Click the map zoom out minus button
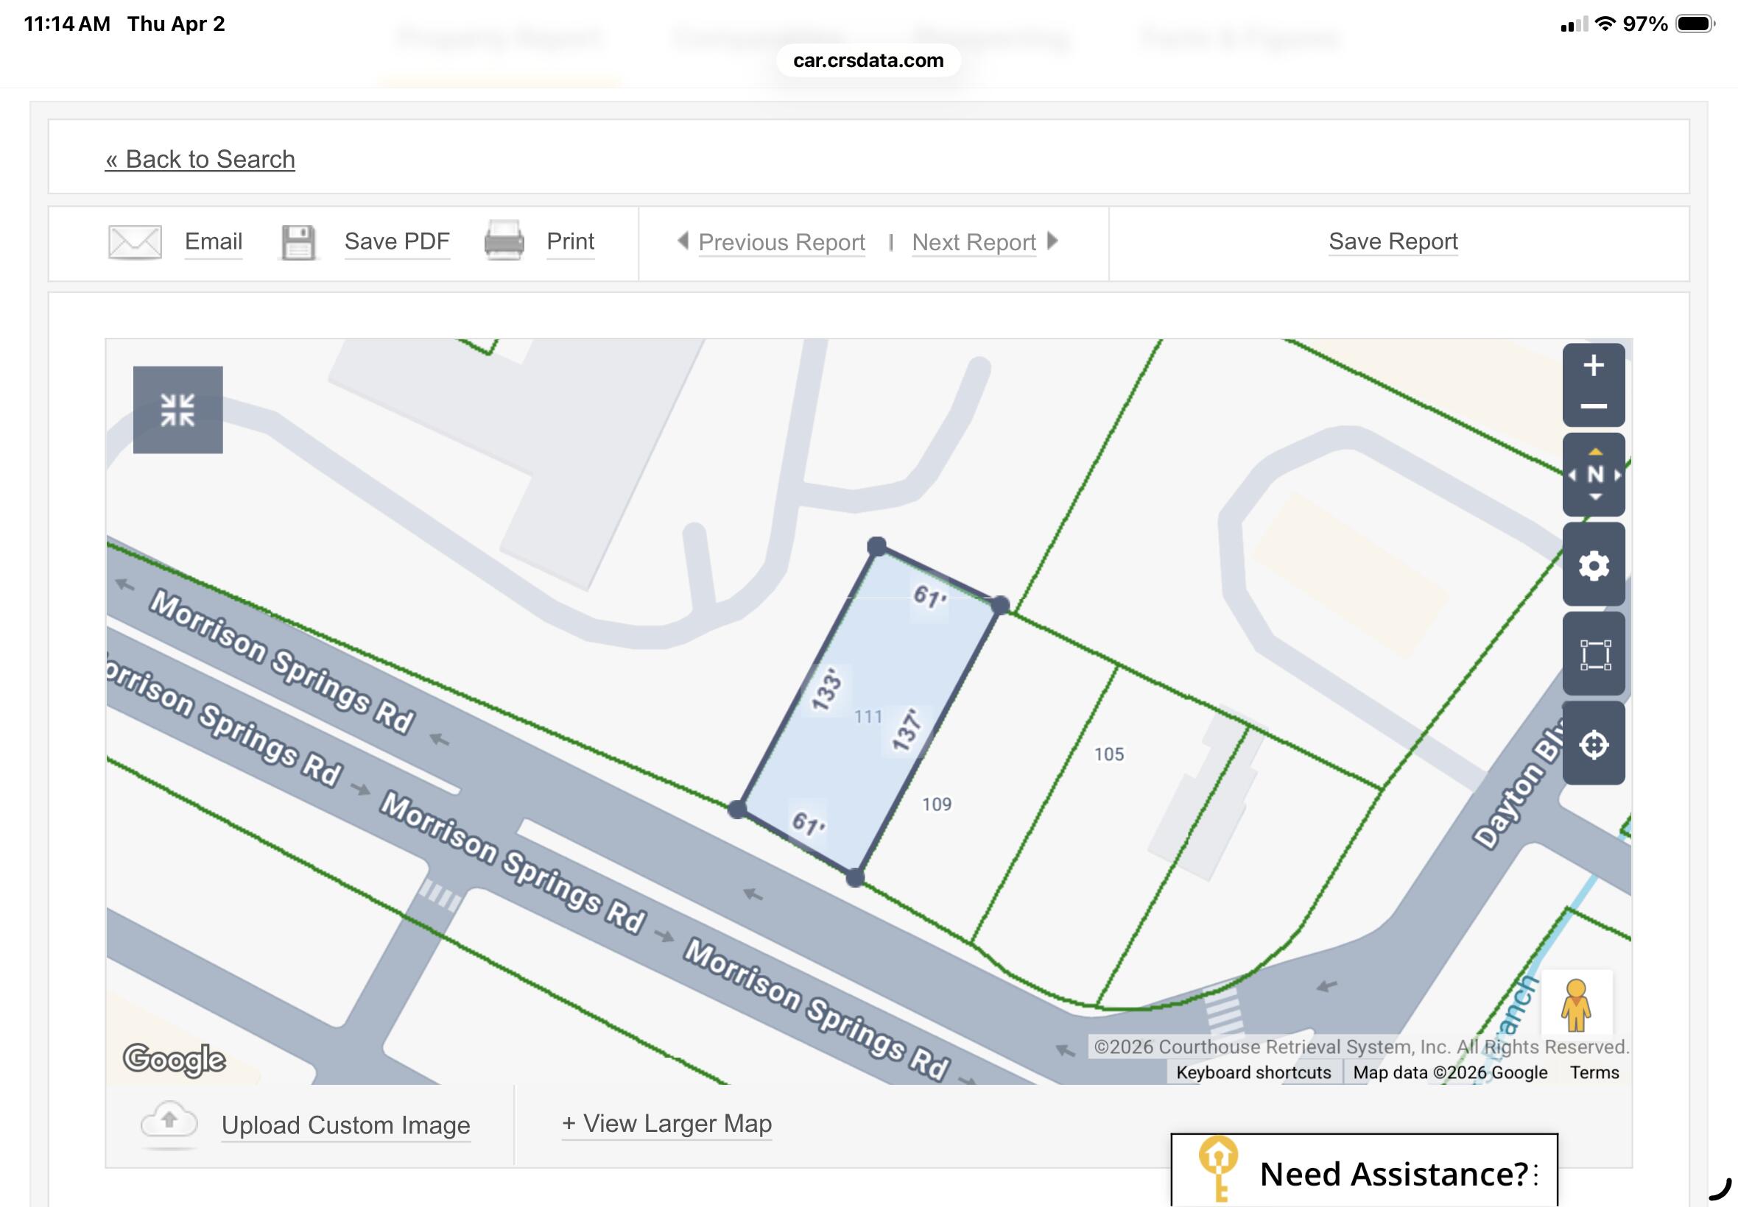This screenshot has width=1738, height=1207. [x=1593, y=407]
